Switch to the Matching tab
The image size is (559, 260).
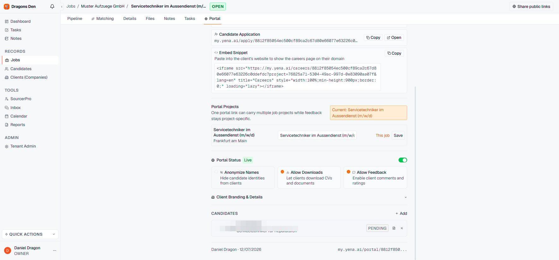coord(102,19)
